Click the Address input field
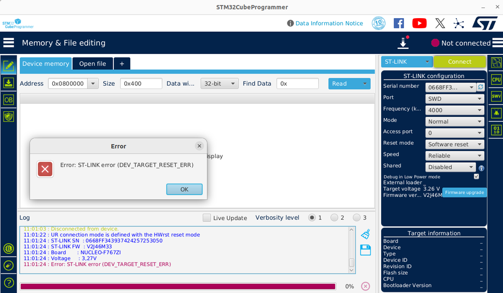 (68, 84)
